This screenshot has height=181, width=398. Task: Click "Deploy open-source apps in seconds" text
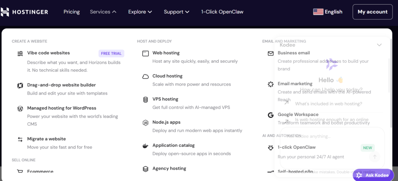click(192, 153)
